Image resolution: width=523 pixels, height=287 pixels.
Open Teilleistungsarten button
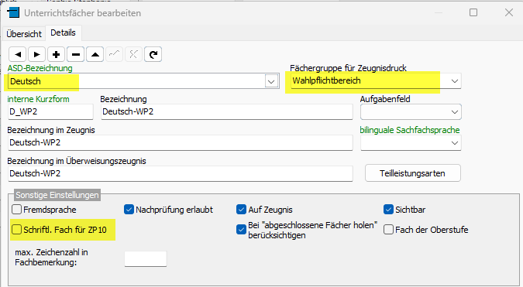(413, 173)
